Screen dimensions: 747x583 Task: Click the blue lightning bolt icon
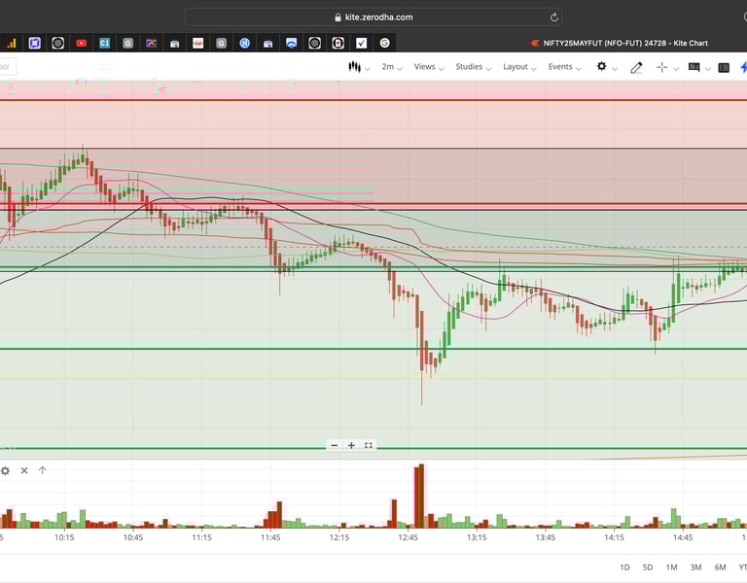(x=743, y=68)
